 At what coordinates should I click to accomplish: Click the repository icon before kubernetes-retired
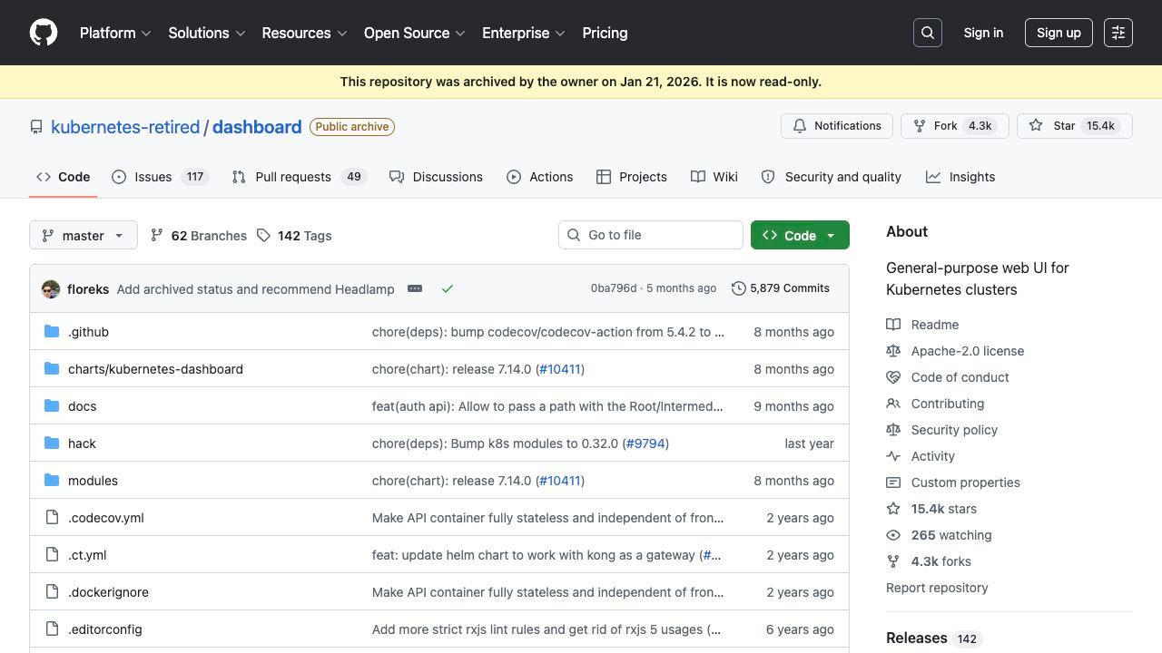[36, 127]
